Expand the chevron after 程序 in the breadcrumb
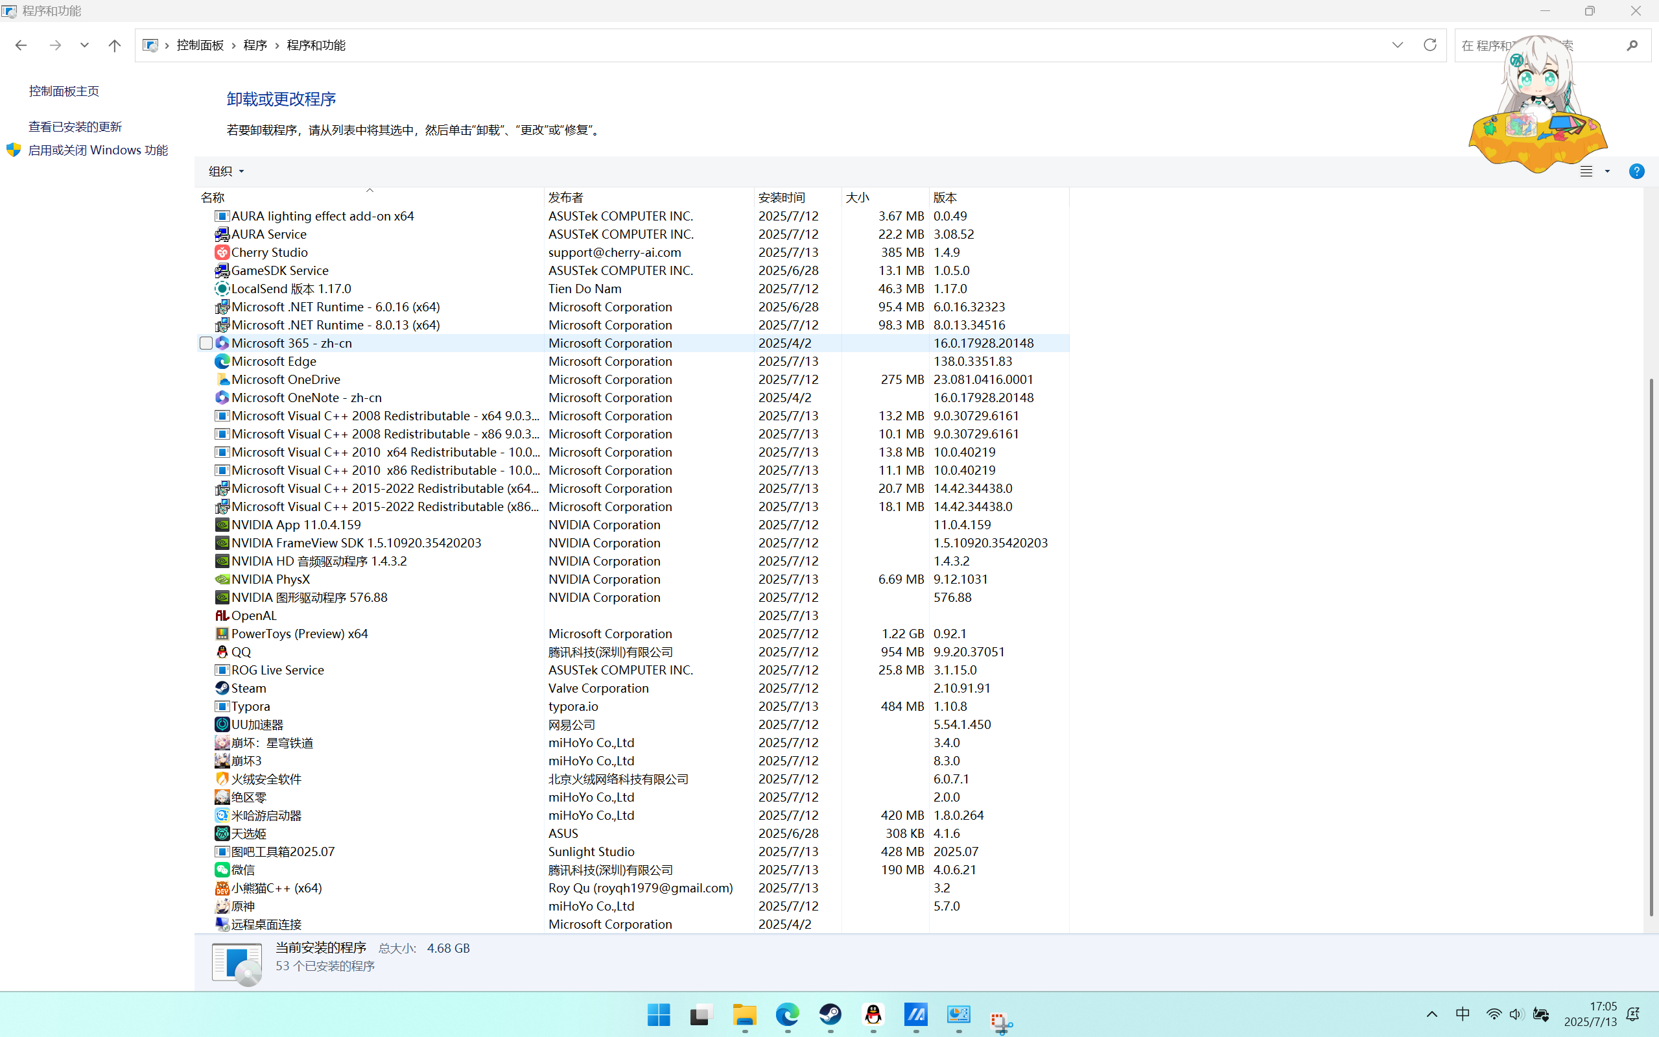The height and width of the screenshot is (1037, 1659). pyautogui.click(x=277, y=45)
